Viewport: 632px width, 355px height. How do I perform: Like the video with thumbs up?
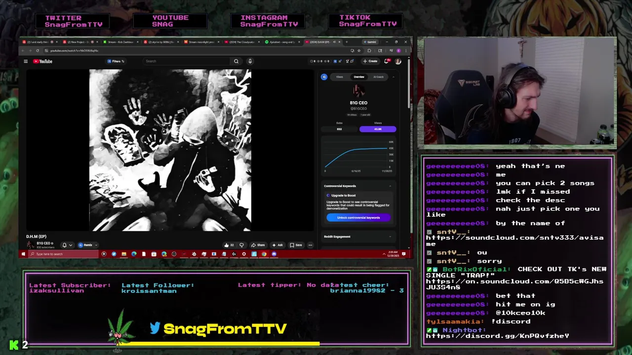229,245
